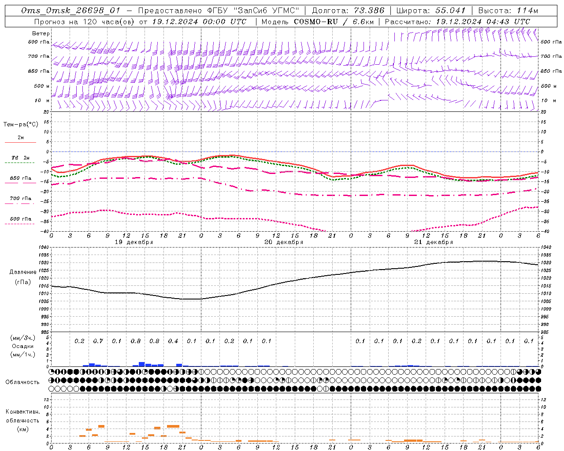The height and width of the screenshot is (451, 564).
Task: Click the 500 гПа temperature legend entry
Action: click(21, 219)
